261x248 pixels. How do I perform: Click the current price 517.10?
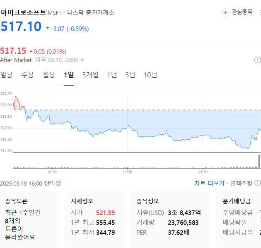(x=21, y=26)
